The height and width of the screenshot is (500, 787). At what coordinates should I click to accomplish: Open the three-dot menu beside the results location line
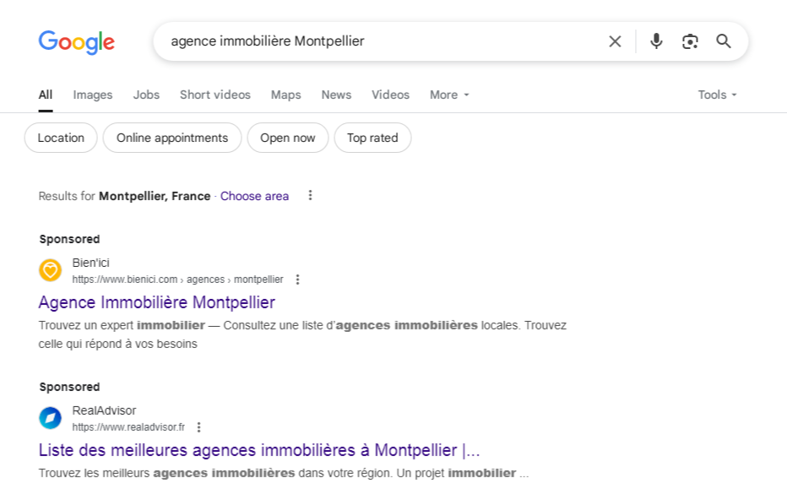click(310, 195)
